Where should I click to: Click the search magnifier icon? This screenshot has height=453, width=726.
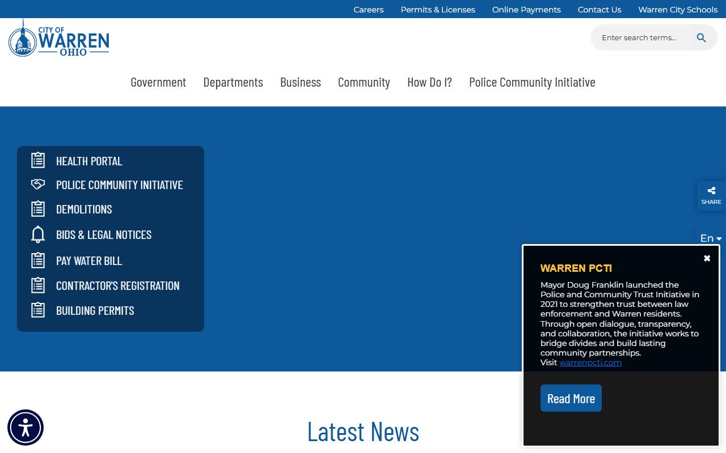click(702, 38)
